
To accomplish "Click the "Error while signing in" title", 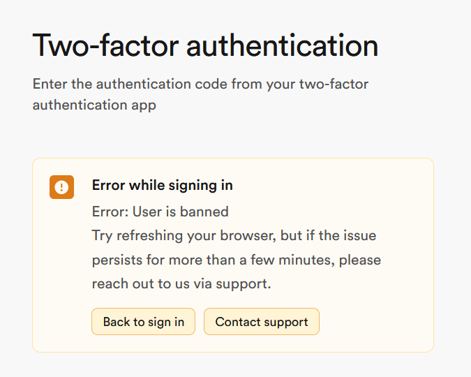I will (x=163, y=185).
